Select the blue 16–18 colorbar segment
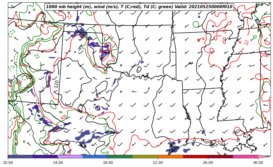 (95, 156)
